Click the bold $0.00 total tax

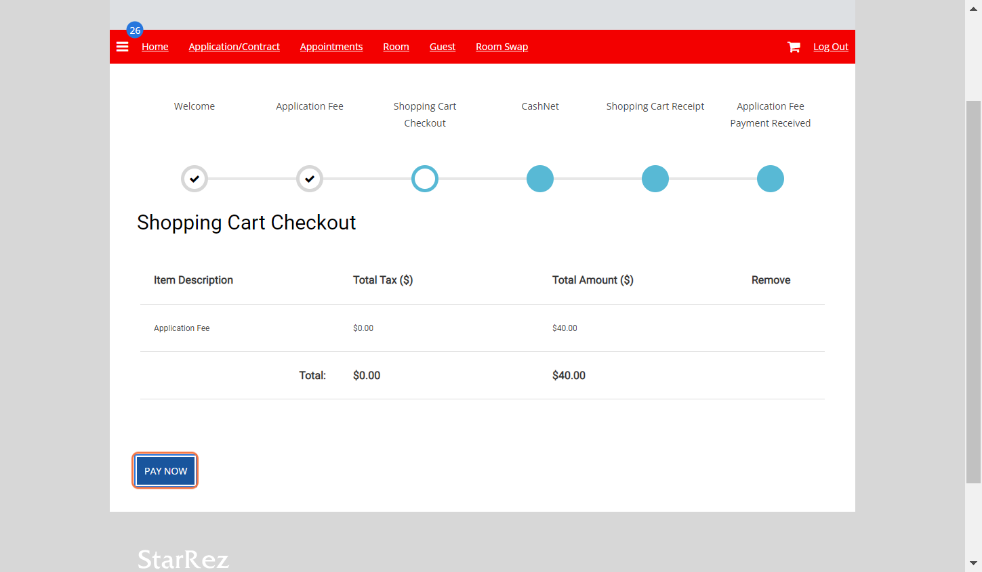point(367,376)
